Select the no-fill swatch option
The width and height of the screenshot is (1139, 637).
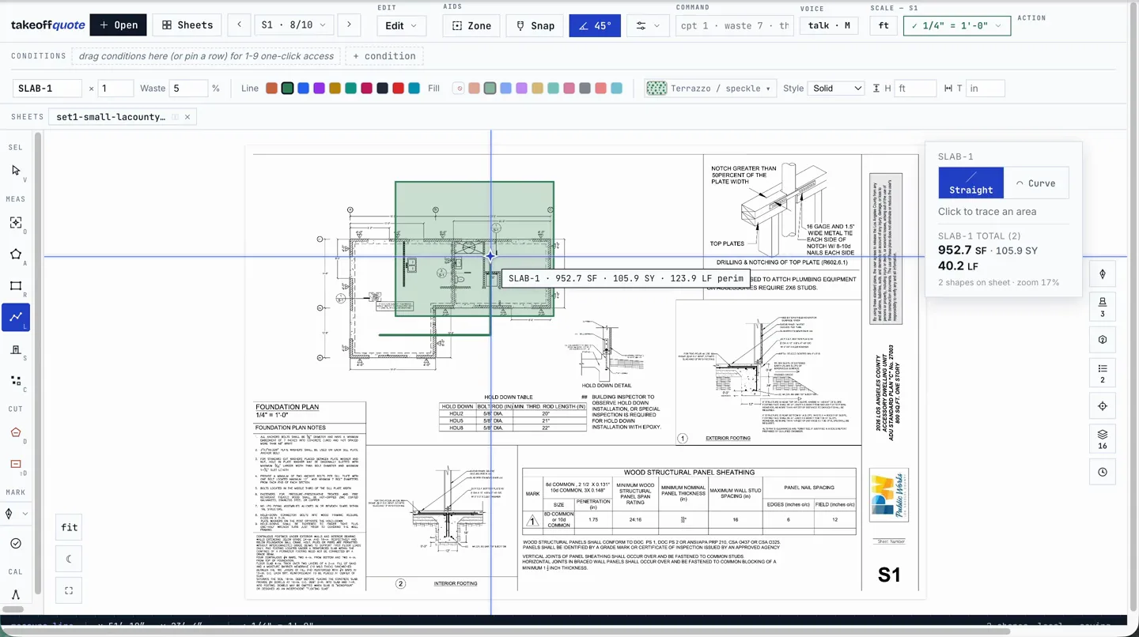point(458,89)
